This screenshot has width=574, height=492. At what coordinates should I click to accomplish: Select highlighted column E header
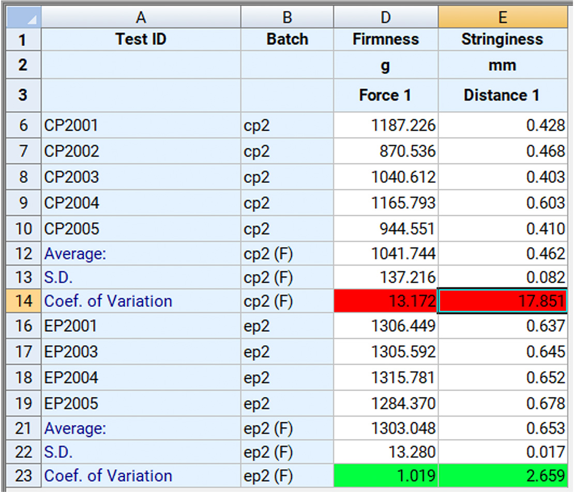click(502, 18)
